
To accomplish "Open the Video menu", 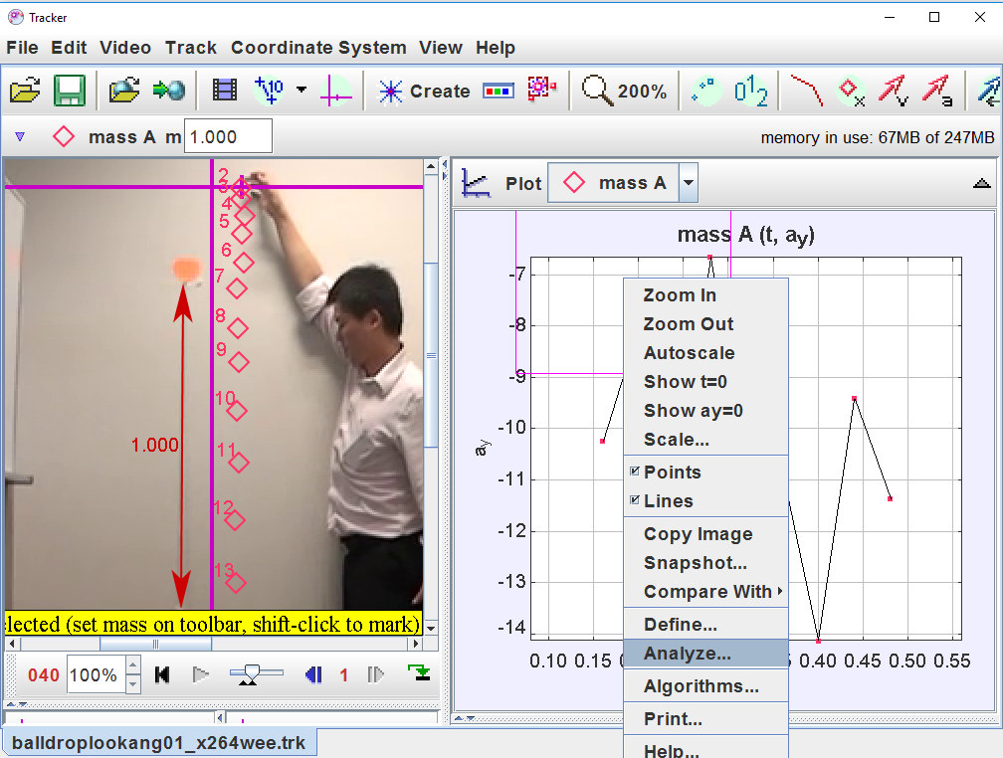I will tap(125, 48).
